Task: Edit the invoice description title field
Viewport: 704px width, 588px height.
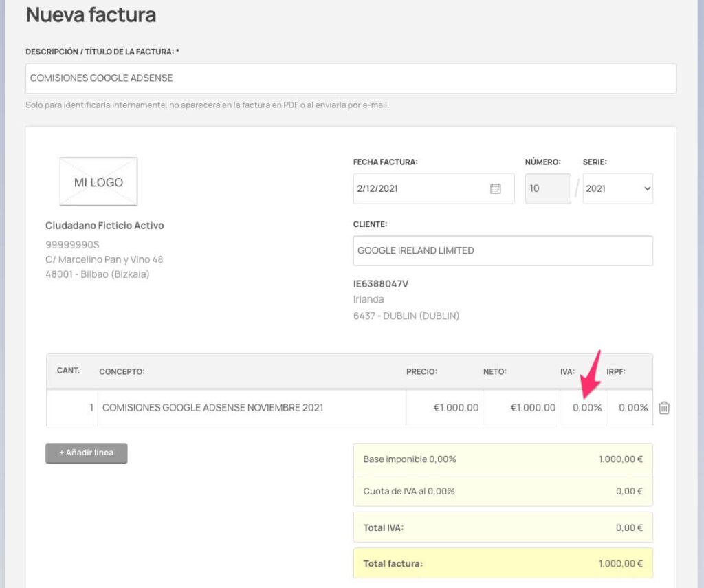Action: click(x=351, y=78)
